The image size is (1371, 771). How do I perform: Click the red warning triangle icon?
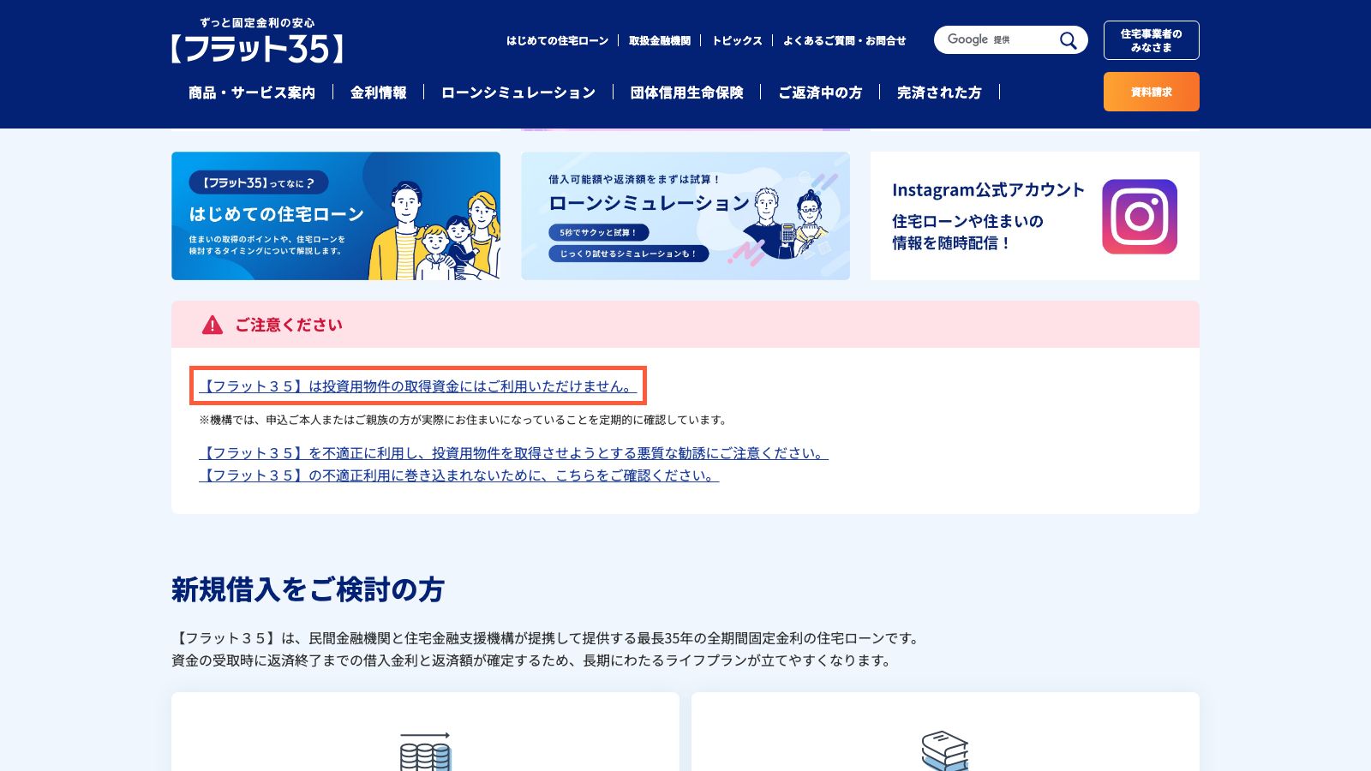coord(212,325)
